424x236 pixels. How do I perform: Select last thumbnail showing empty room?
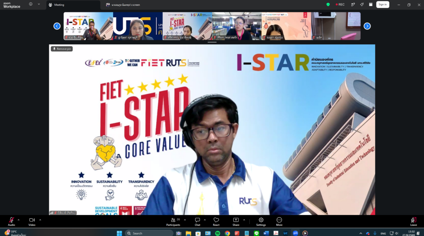click(x=336, y=26)
